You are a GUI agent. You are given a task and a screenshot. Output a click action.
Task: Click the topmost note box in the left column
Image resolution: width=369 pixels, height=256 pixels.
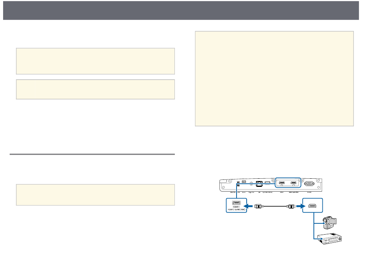[95, 61]
